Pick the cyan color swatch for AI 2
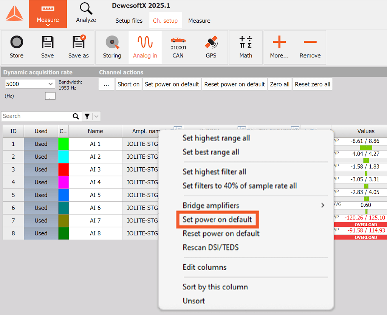The height and width of the screenshot is (315, 387). click(x=63, y=157)
